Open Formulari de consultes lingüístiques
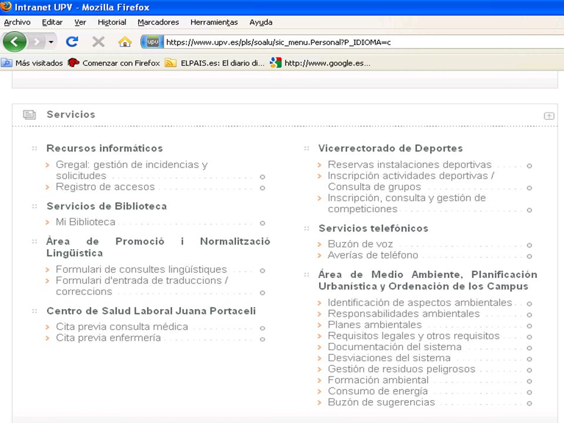The width and height of the screenshot is (564, 423). pyautogui.click(x=142, y=270)
